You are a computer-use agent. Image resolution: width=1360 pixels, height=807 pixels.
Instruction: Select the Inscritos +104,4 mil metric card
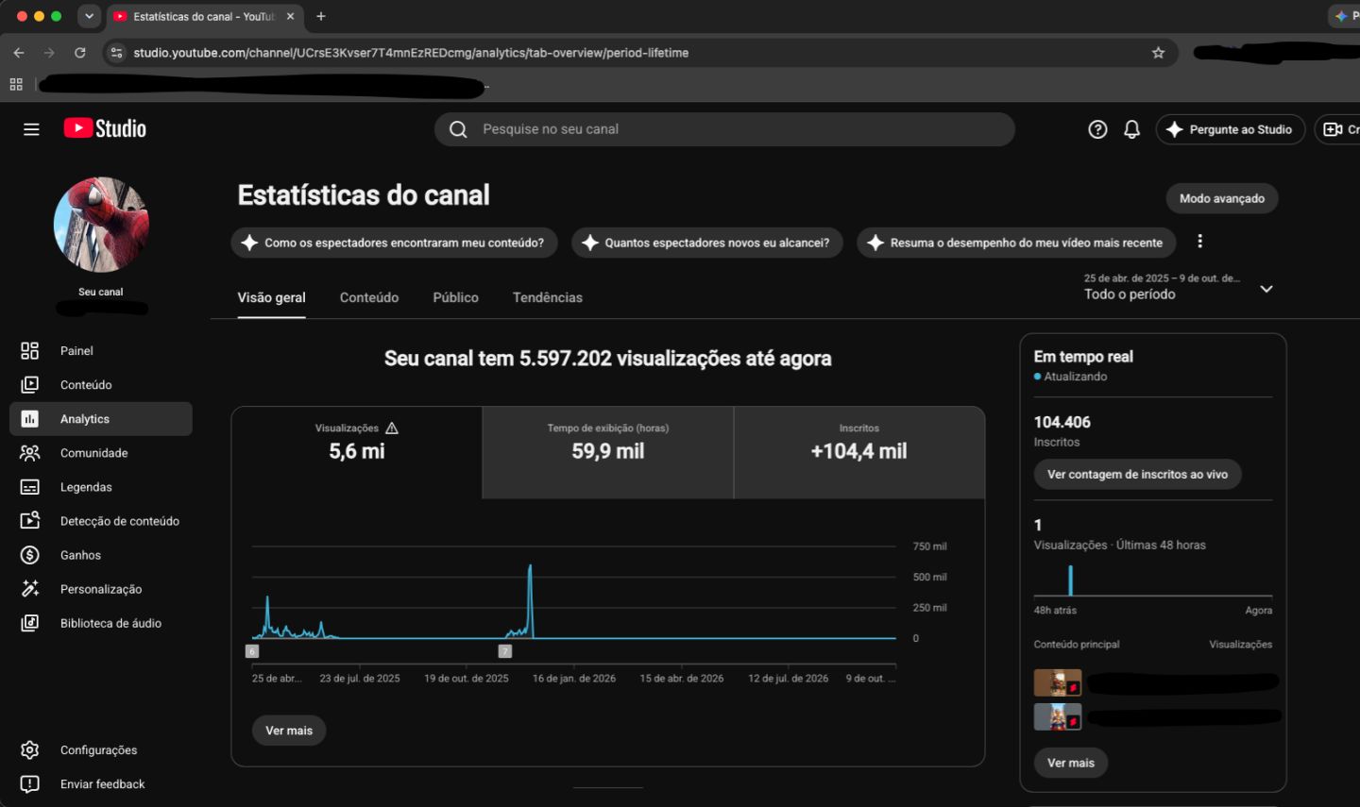[x=859, y=453]
